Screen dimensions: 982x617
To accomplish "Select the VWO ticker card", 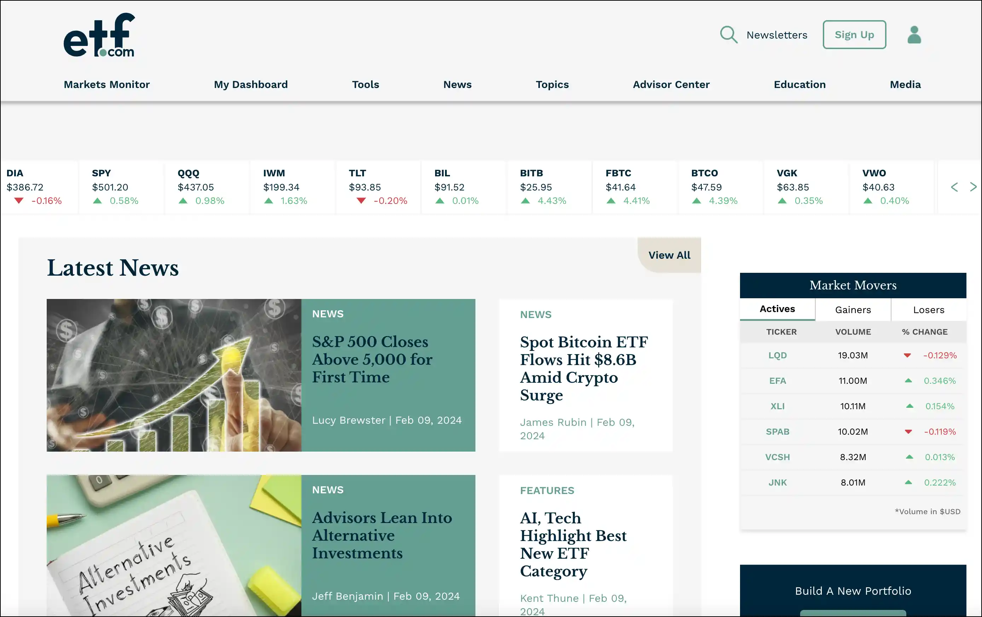I will point(892,187).
